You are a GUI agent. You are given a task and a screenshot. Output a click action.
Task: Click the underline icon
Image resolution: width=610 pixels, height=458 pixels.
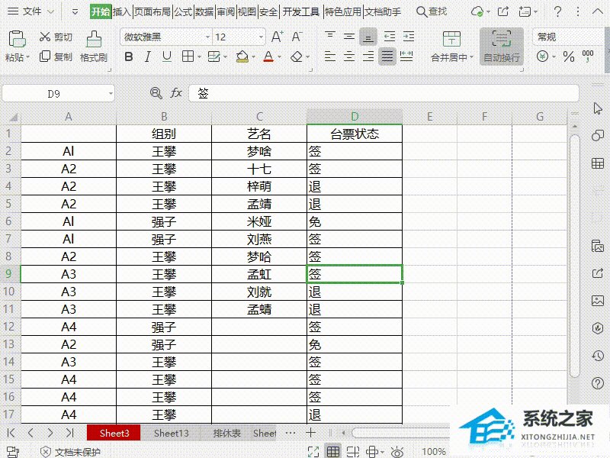tap(167, 56)
